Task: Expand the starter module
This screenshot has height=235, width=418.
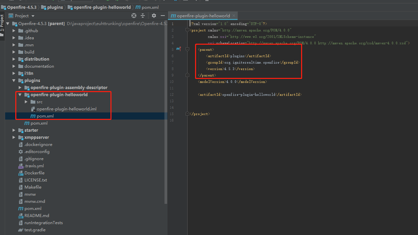Action: tap(14, 130)
